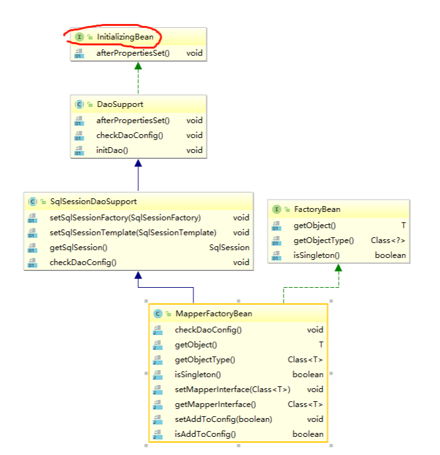Screen dimensions: 440x455
Task: Click the FactoryBean interface icon
Action: pyautogui.click(x=276, y=209)
